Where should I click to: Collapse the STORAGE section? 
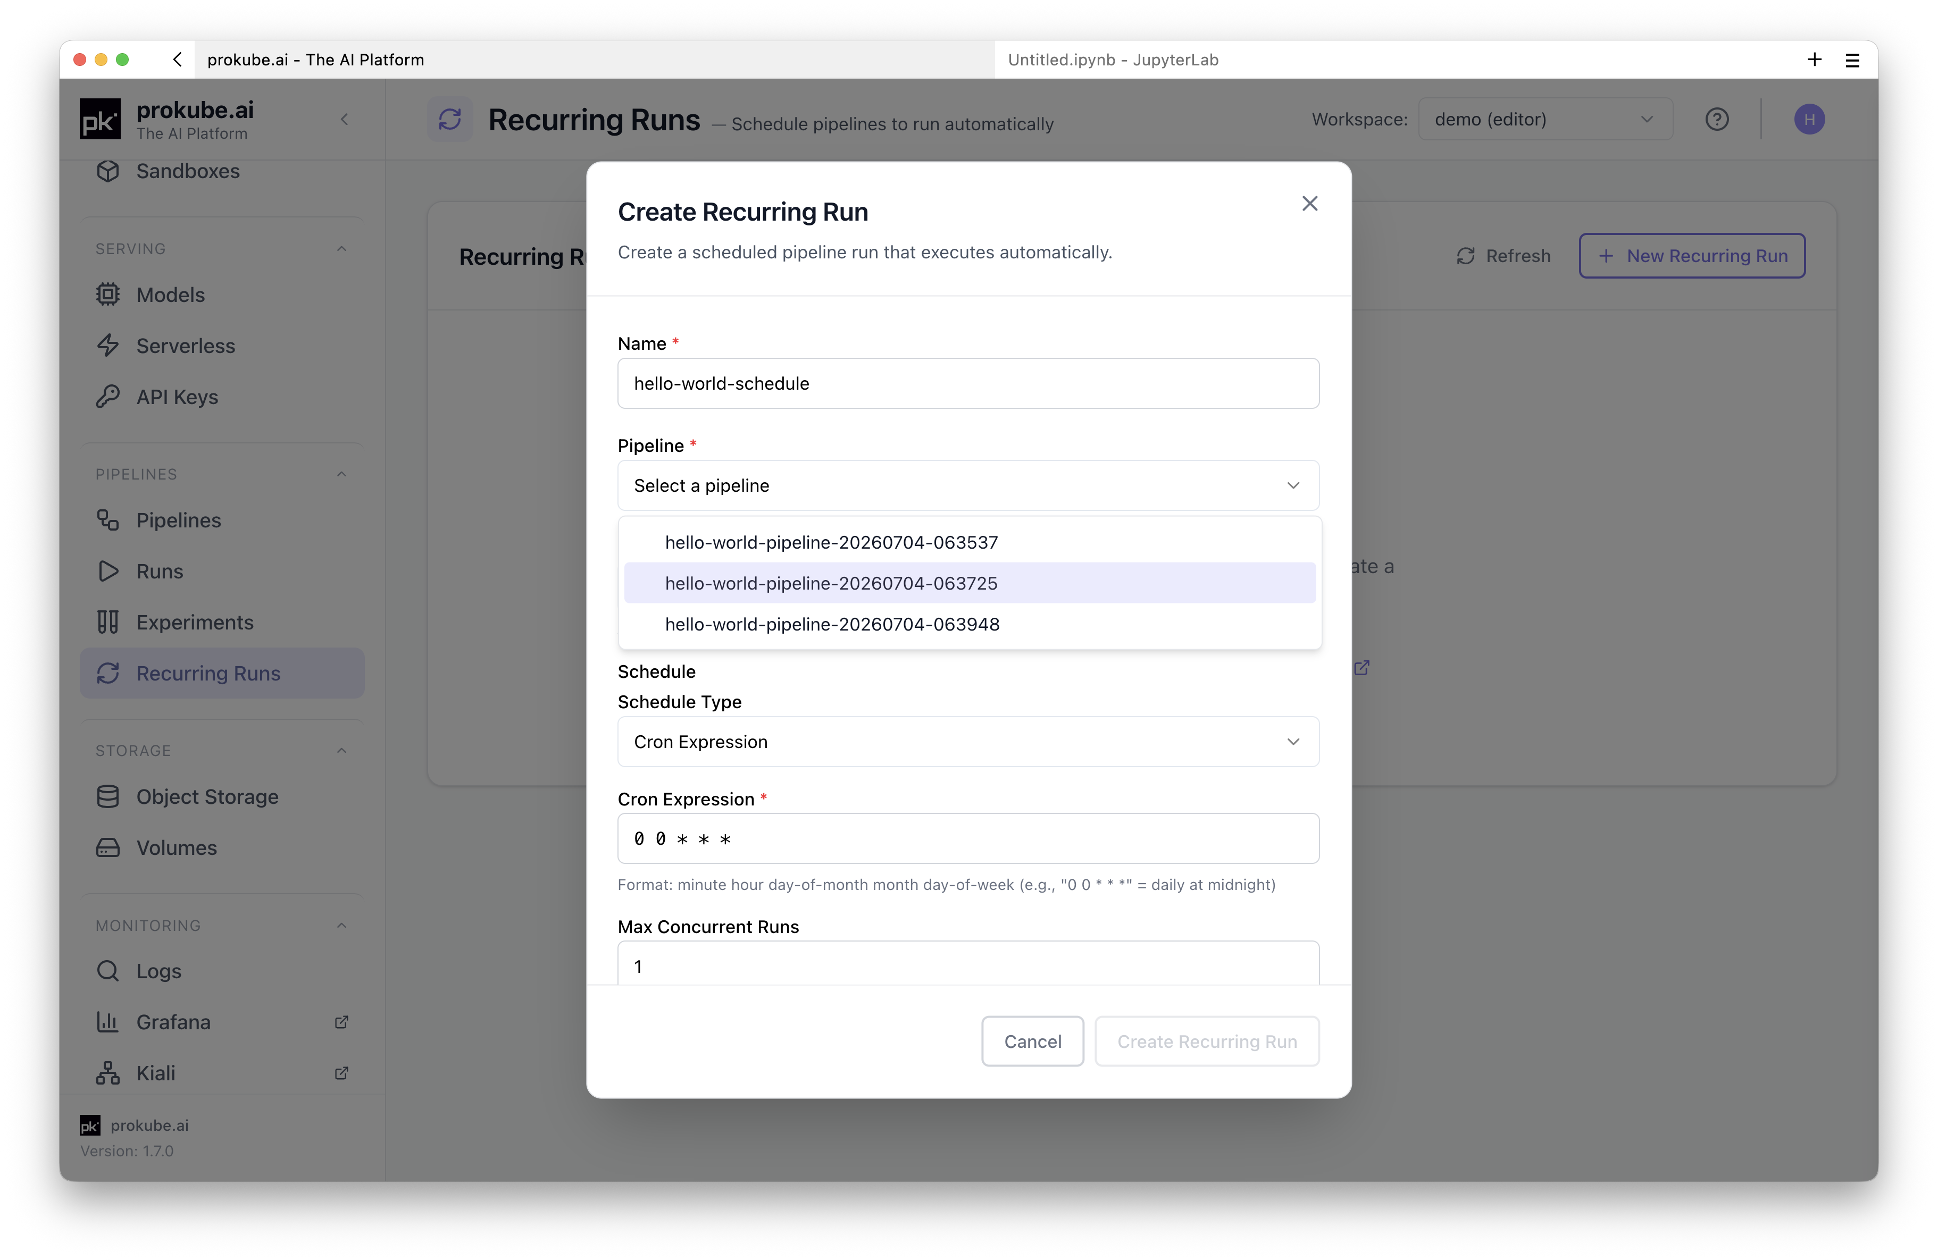click(341, 751)
